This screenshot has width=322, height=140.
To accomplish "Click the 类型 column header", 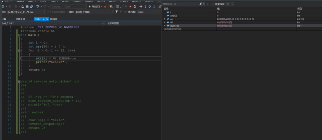I will [x=300, y=9].
